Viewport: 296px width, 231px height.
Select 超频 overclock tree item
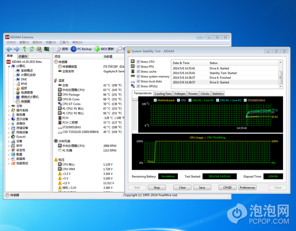(24, 88)
